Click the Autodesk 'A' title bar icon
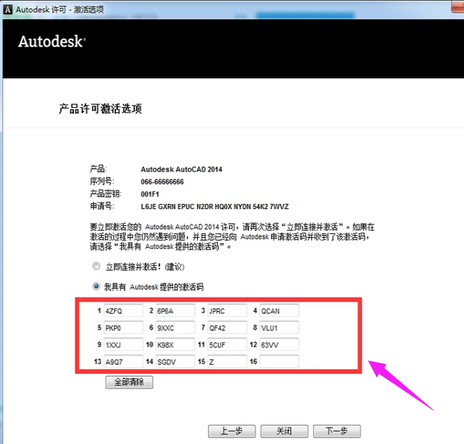The image size is (464, 444). [x=8, y=10]
